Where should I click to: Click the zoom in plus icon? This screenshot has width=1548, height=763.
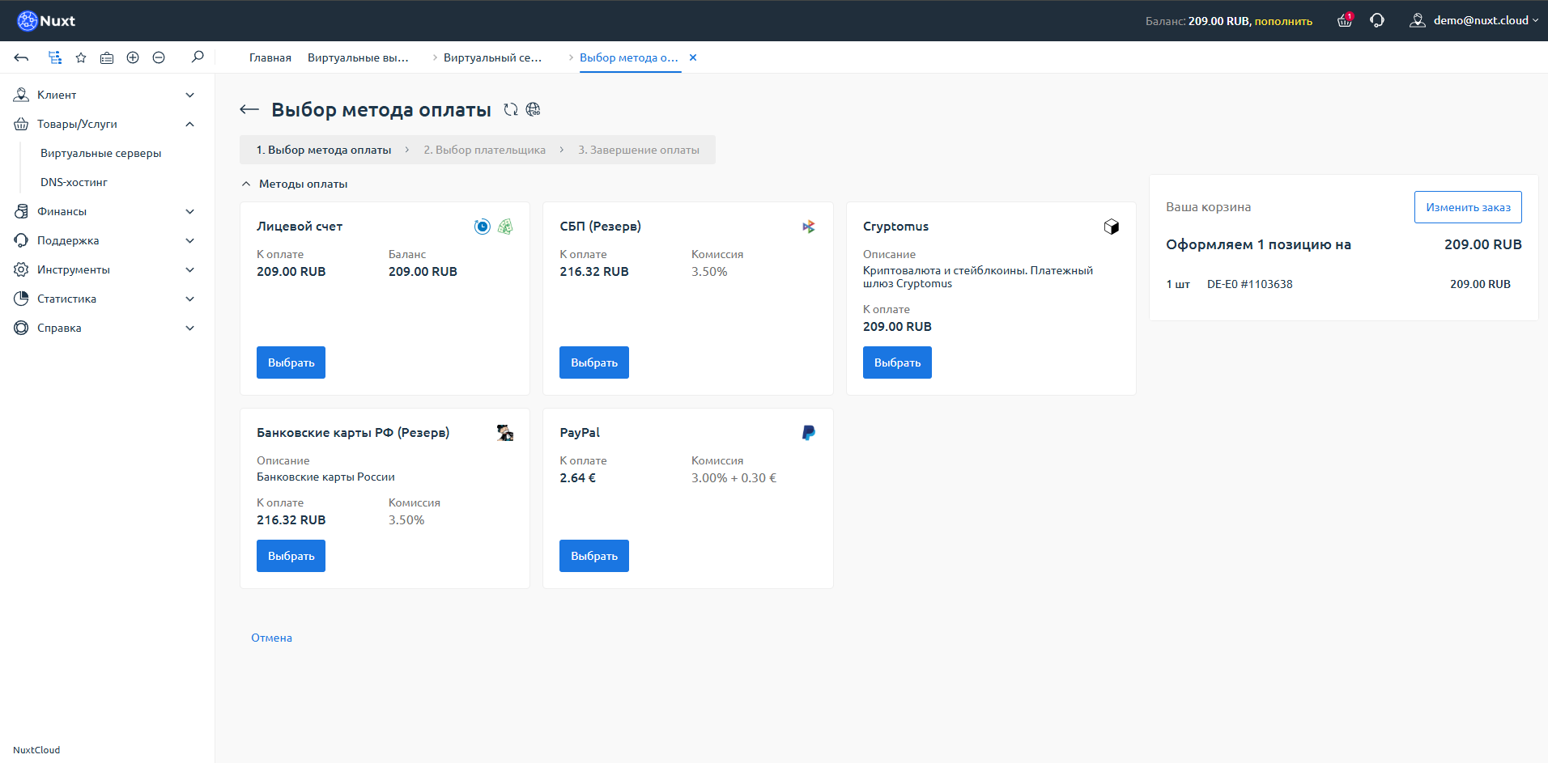tap(133, 57)
